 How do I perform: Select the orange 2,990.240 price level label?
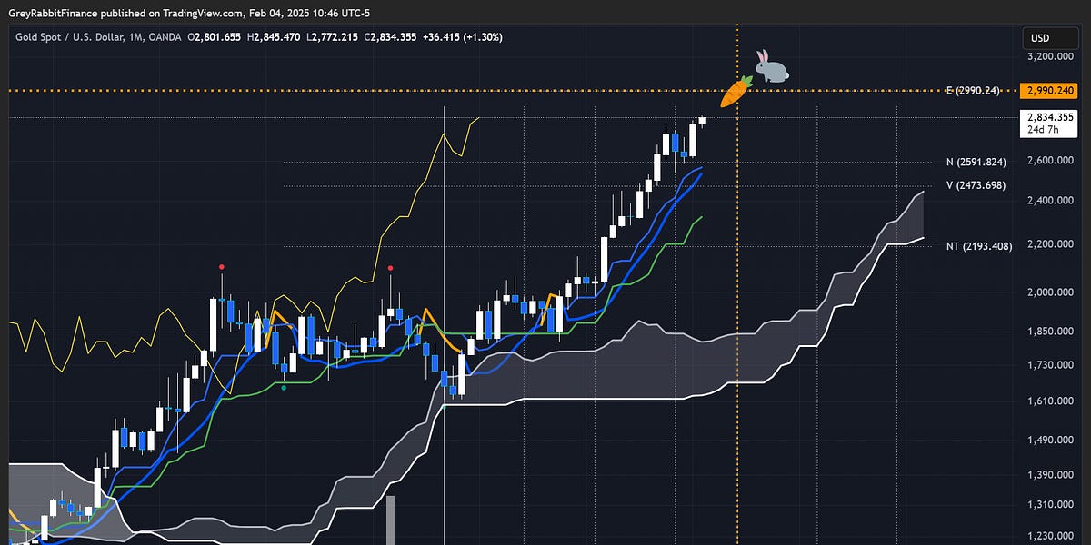1050,90
